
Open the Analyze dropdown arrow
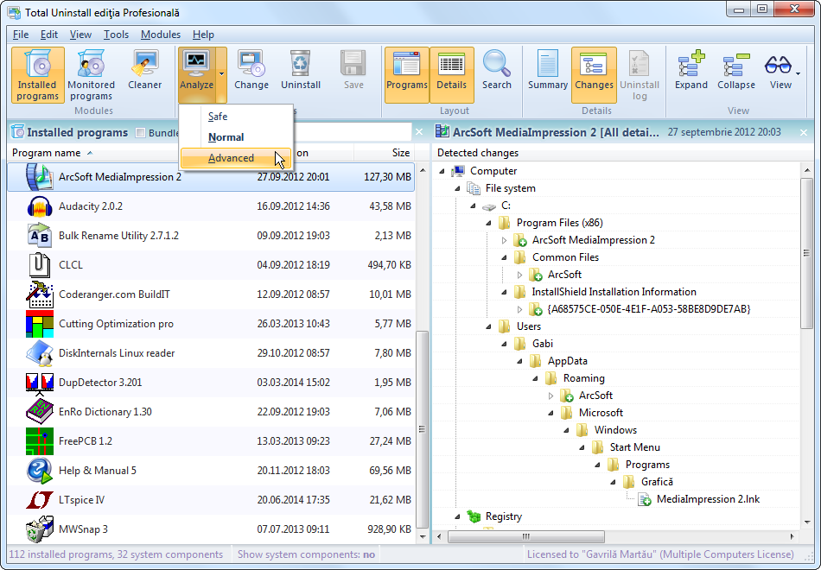coord(221,74)
